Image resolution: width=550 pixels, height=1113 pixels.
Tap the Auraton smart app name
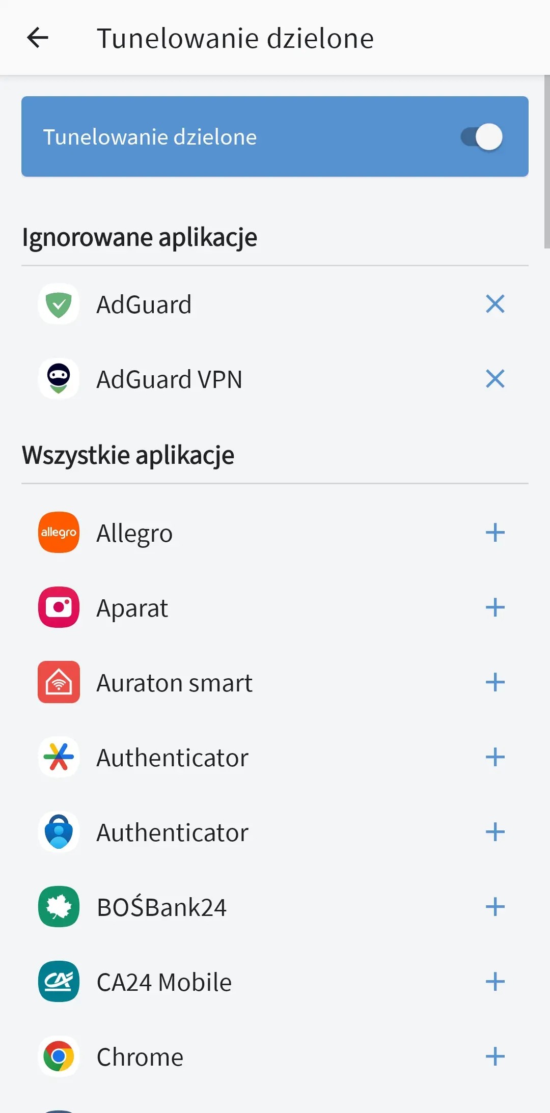pyautogui.click(x=174, y=683)
